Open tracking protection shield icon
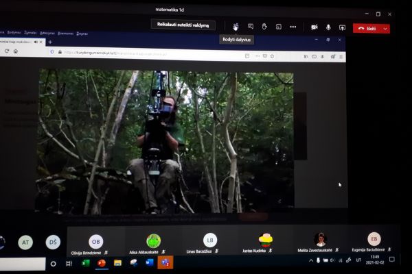The image size is (412, 274). 52,51
